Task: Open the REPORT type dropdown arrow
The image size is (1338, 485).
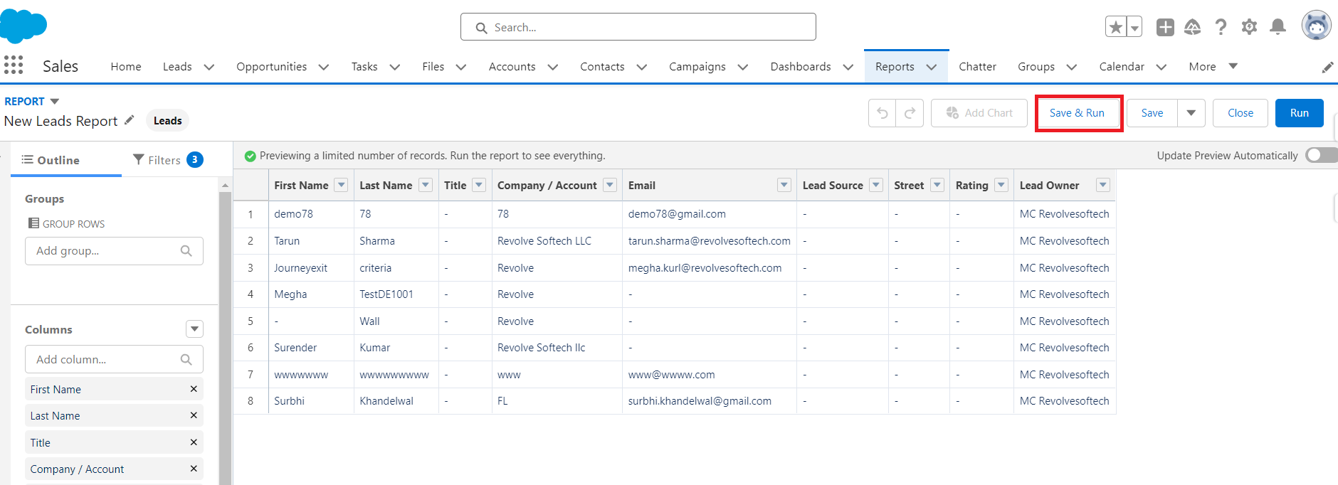Action: click(55, 102)
